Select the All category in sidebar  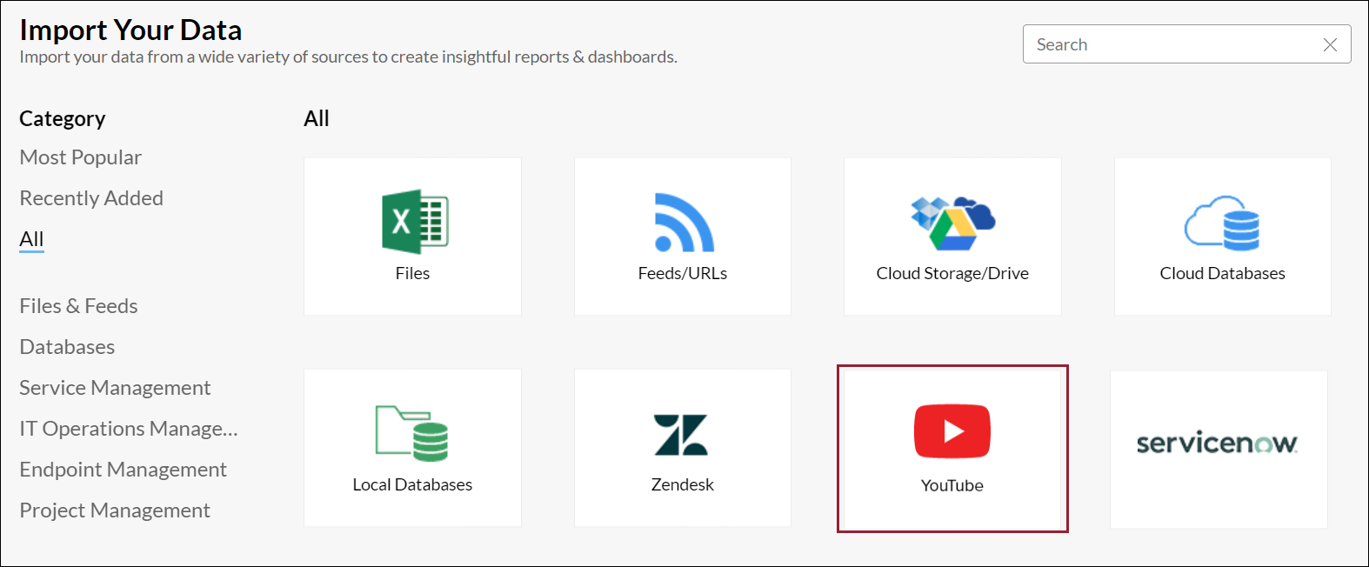pyautogui.click(x=31, y=239)
